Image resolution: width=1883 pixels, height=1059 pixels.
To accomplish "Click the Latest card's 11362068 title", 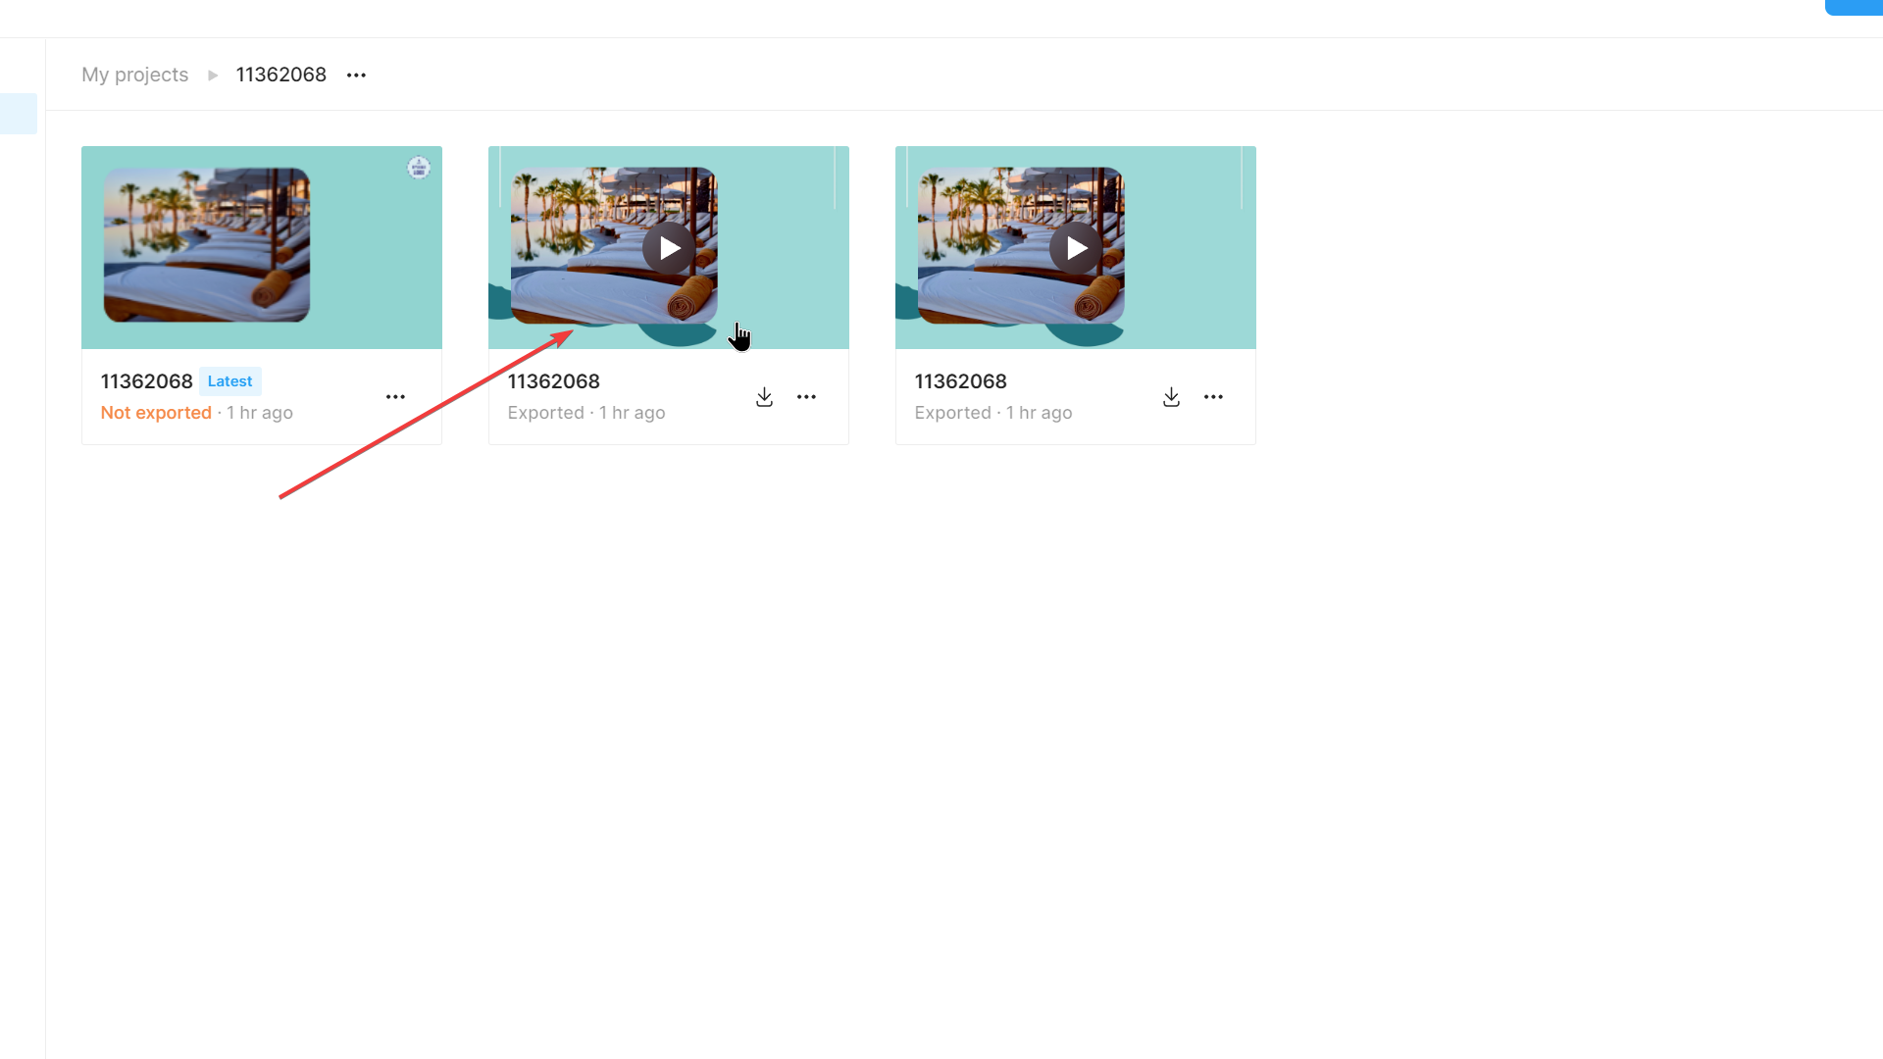I will click(x=146, y=381).
